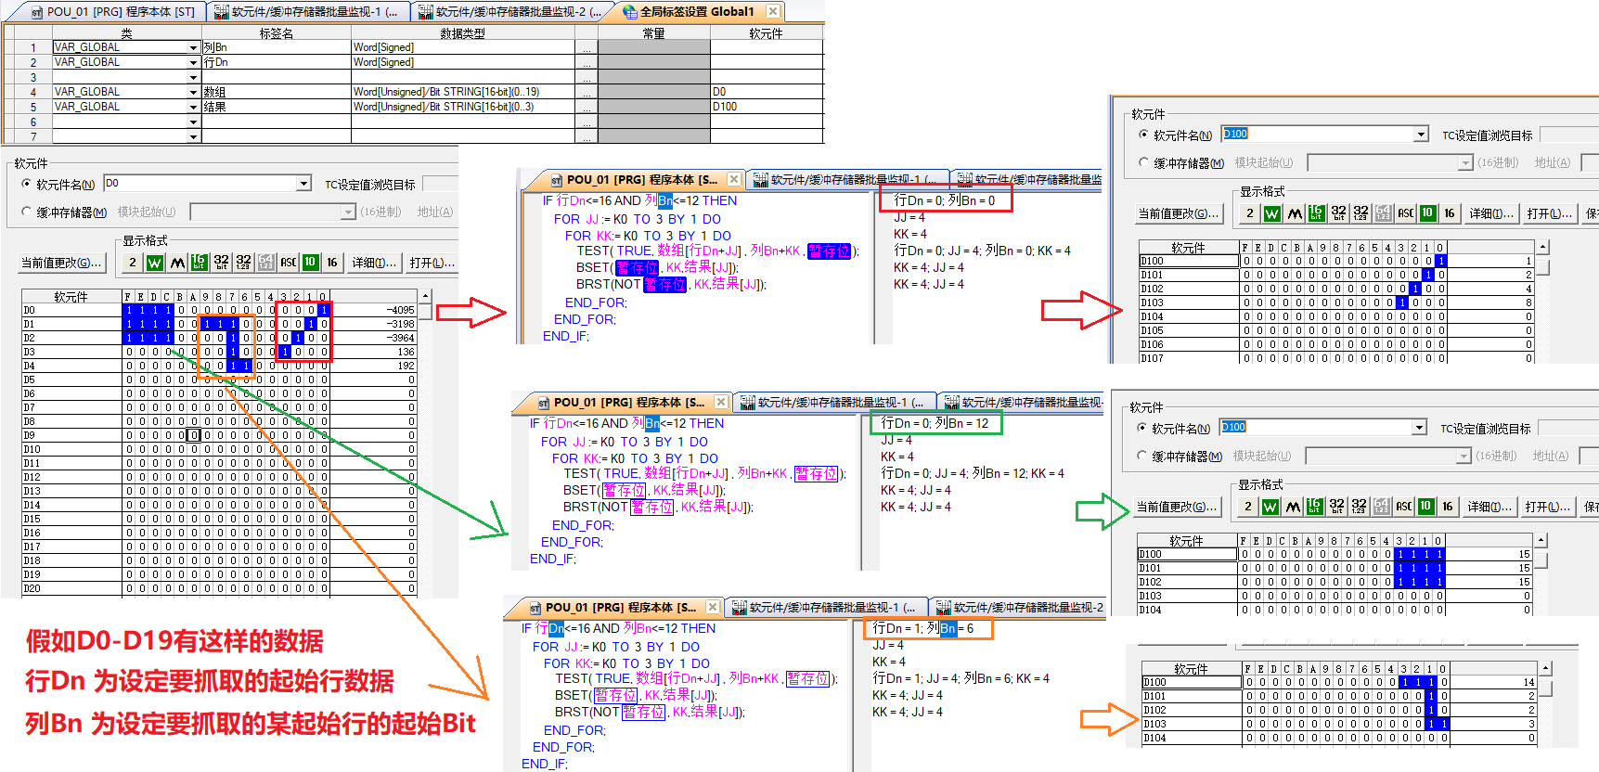Select 缓冲存储器(M) radio button in D0 panel
Image resolution: width=1599 pixels, height=772 pixels.
[27, 212]
